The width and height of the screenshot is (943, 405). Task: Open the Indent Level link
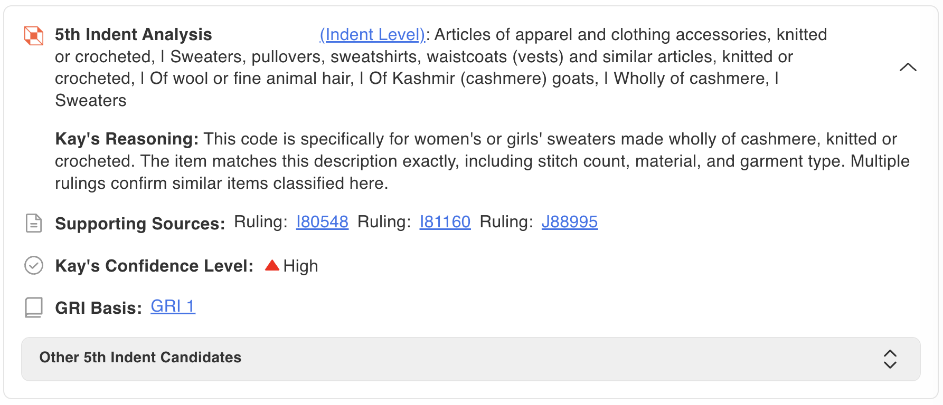[x=372, y=35]
